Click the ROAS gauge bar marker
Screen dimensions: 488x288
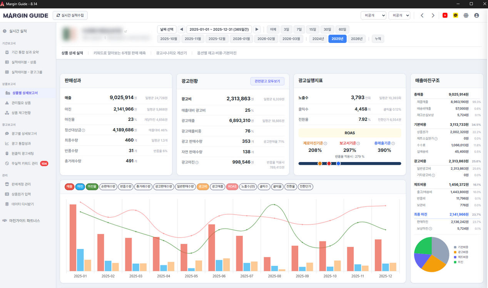tap(329, 163)
